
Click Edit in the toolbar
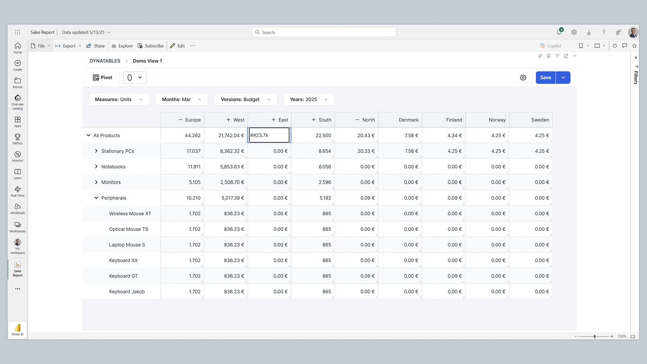click(178, 46)
